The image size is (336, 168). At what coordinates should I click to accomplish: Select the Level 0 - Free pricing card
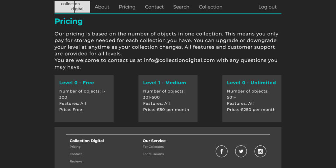(x=84, y=98)
